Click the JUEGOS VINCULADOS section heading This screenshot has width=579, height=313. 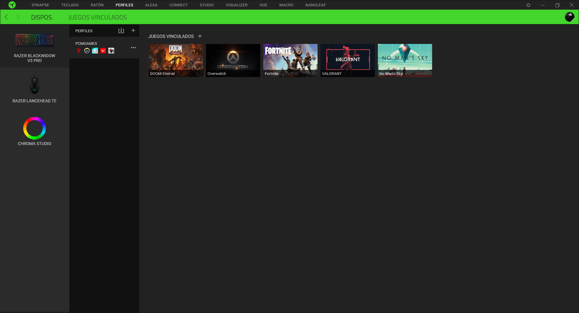[x=171, y=36]
